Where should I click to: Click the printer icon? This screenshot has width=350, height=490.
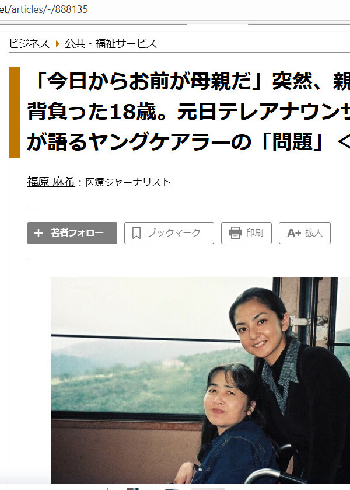pyautogui.click(x=235, y=233)
